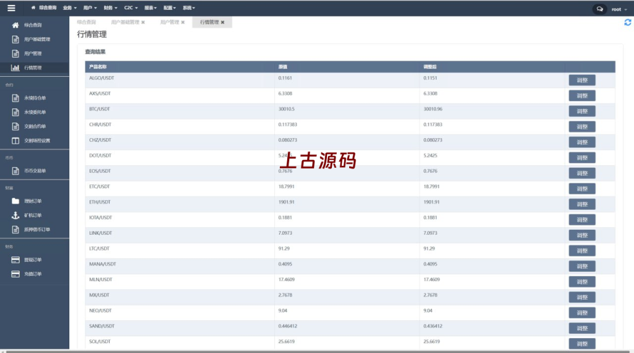Click the home icon in top navigation bar

pyautogui.click(x=33, y=7)
